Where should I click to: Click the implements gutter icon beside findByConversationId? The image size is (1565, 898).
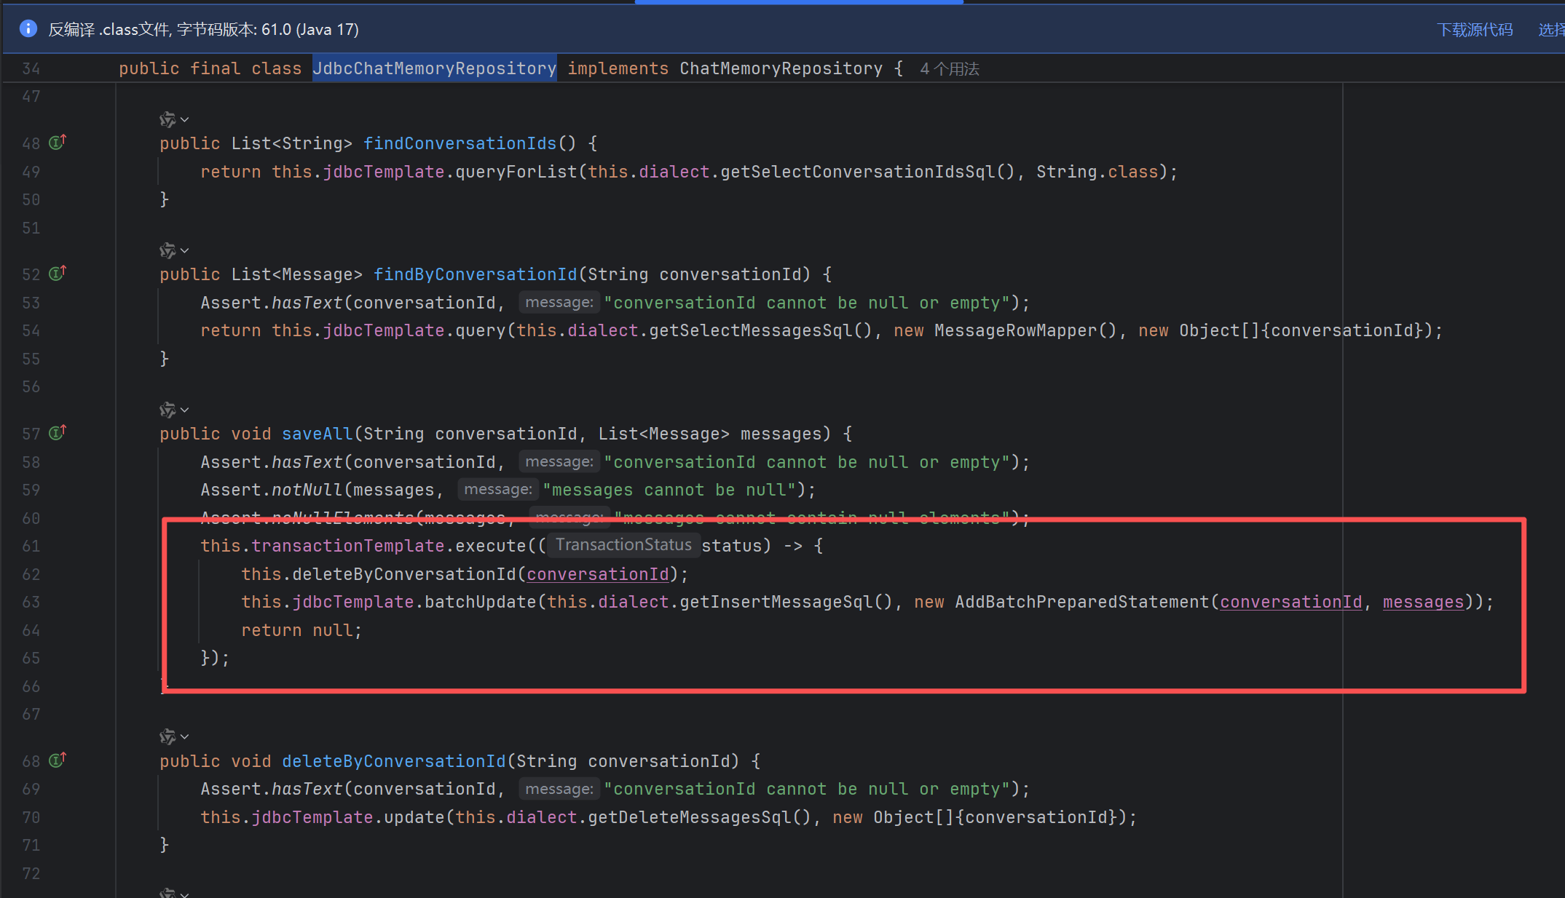pos(57,274)
